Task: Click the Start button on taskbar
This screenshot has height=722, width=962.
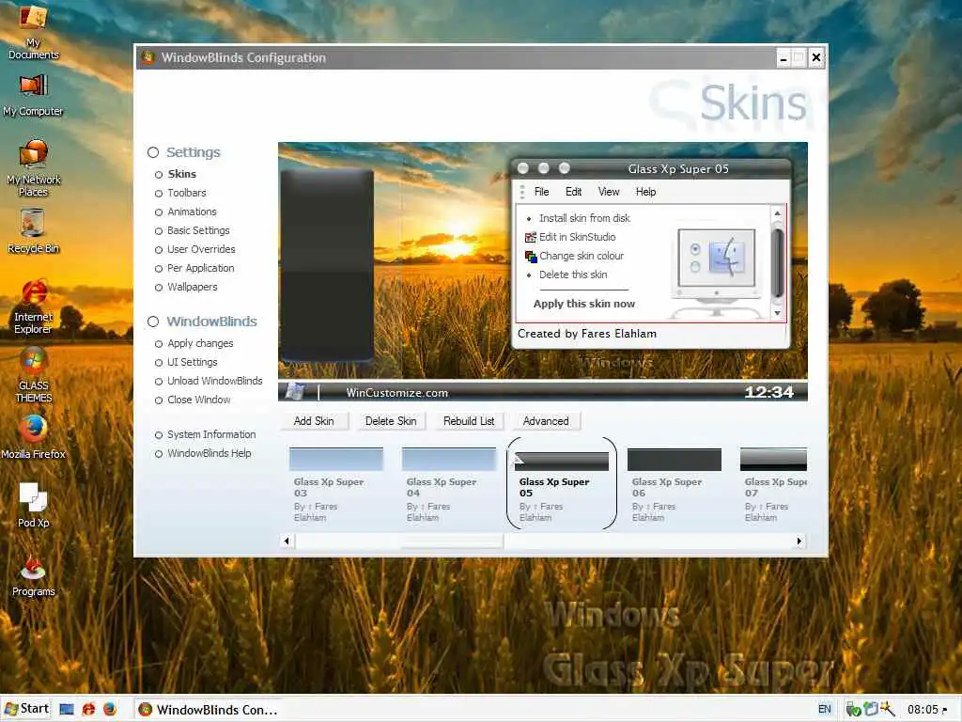Action: tap(27, 709)
